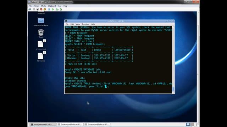Click the 'Database changed' output line
This screenshot has height=127, width=227.
point(76,81)
